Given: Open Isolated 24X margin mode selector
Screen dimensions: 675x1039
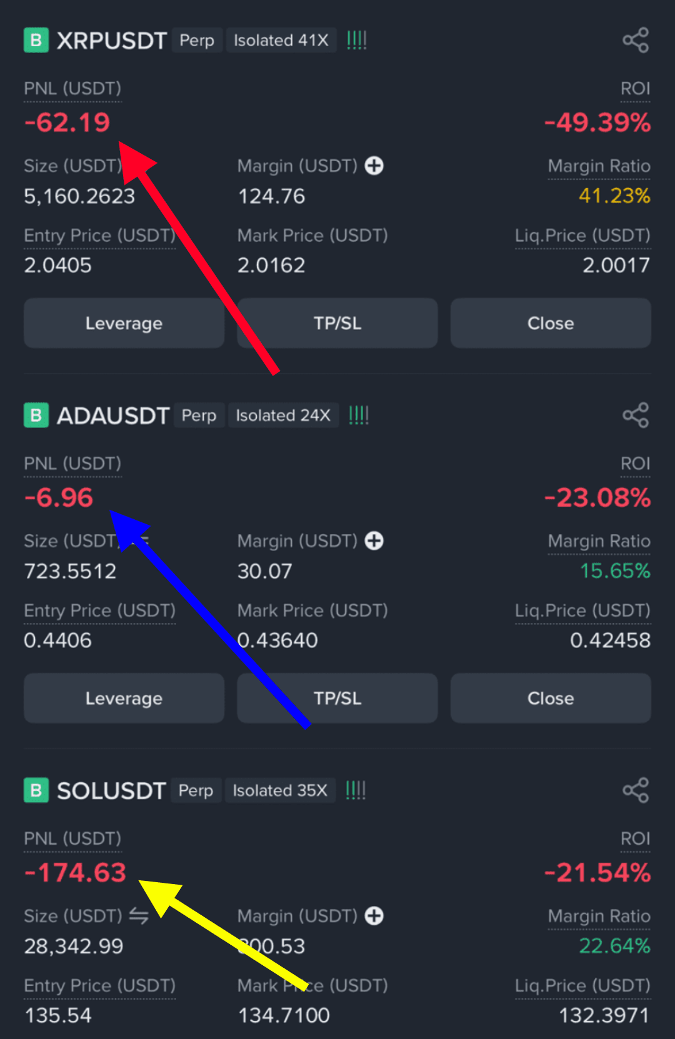Looking at the screenshot, I should click(283, 415).
